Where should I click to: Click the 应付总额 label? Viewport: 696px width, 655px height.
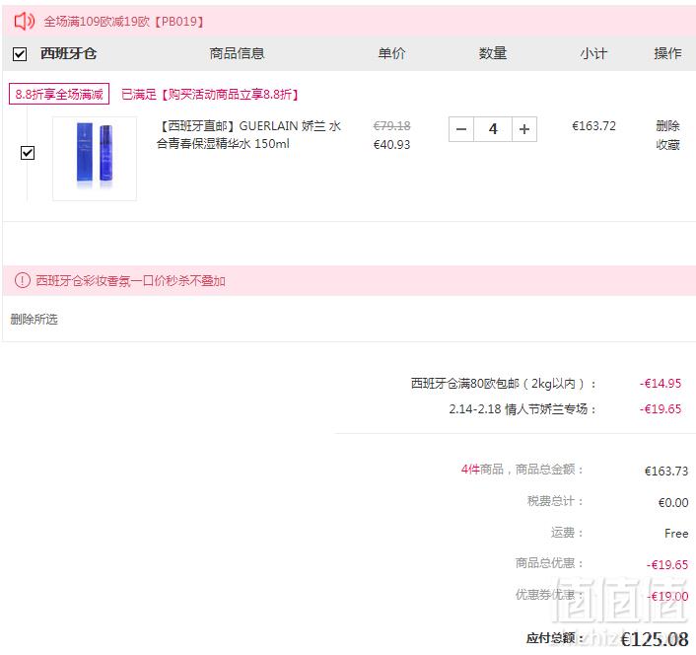pos(555,638)
